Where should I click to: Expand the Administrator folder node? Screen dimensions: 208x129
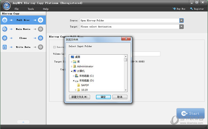point(71,66)
